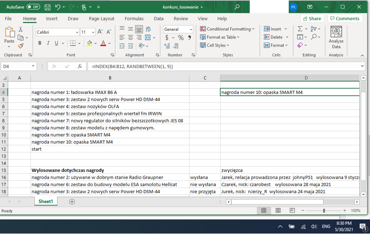Add new sheet with plus icon
This screenshot has height=235, width=370.
click(x=72, y=202)
